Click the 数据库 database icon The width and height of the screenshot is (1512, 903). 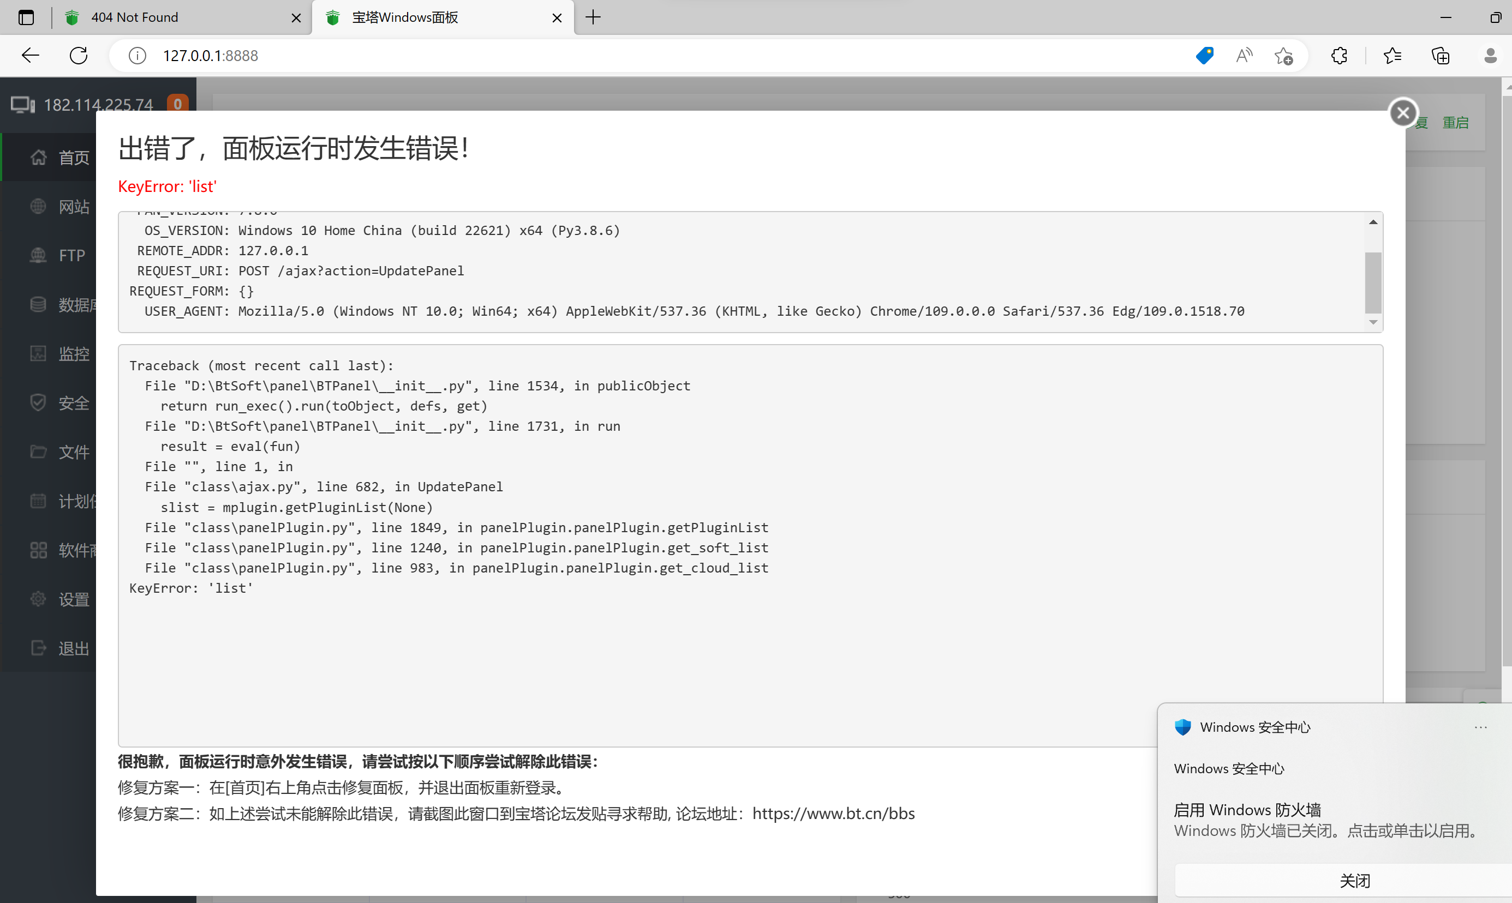[38, 304]
